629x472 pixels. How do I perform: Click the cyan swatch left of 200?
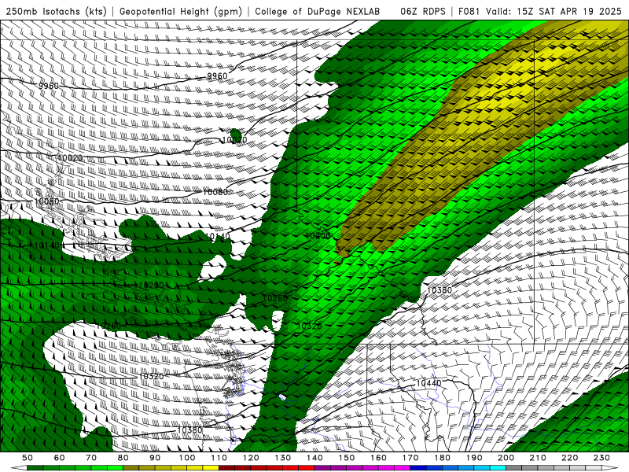(498, 468)
